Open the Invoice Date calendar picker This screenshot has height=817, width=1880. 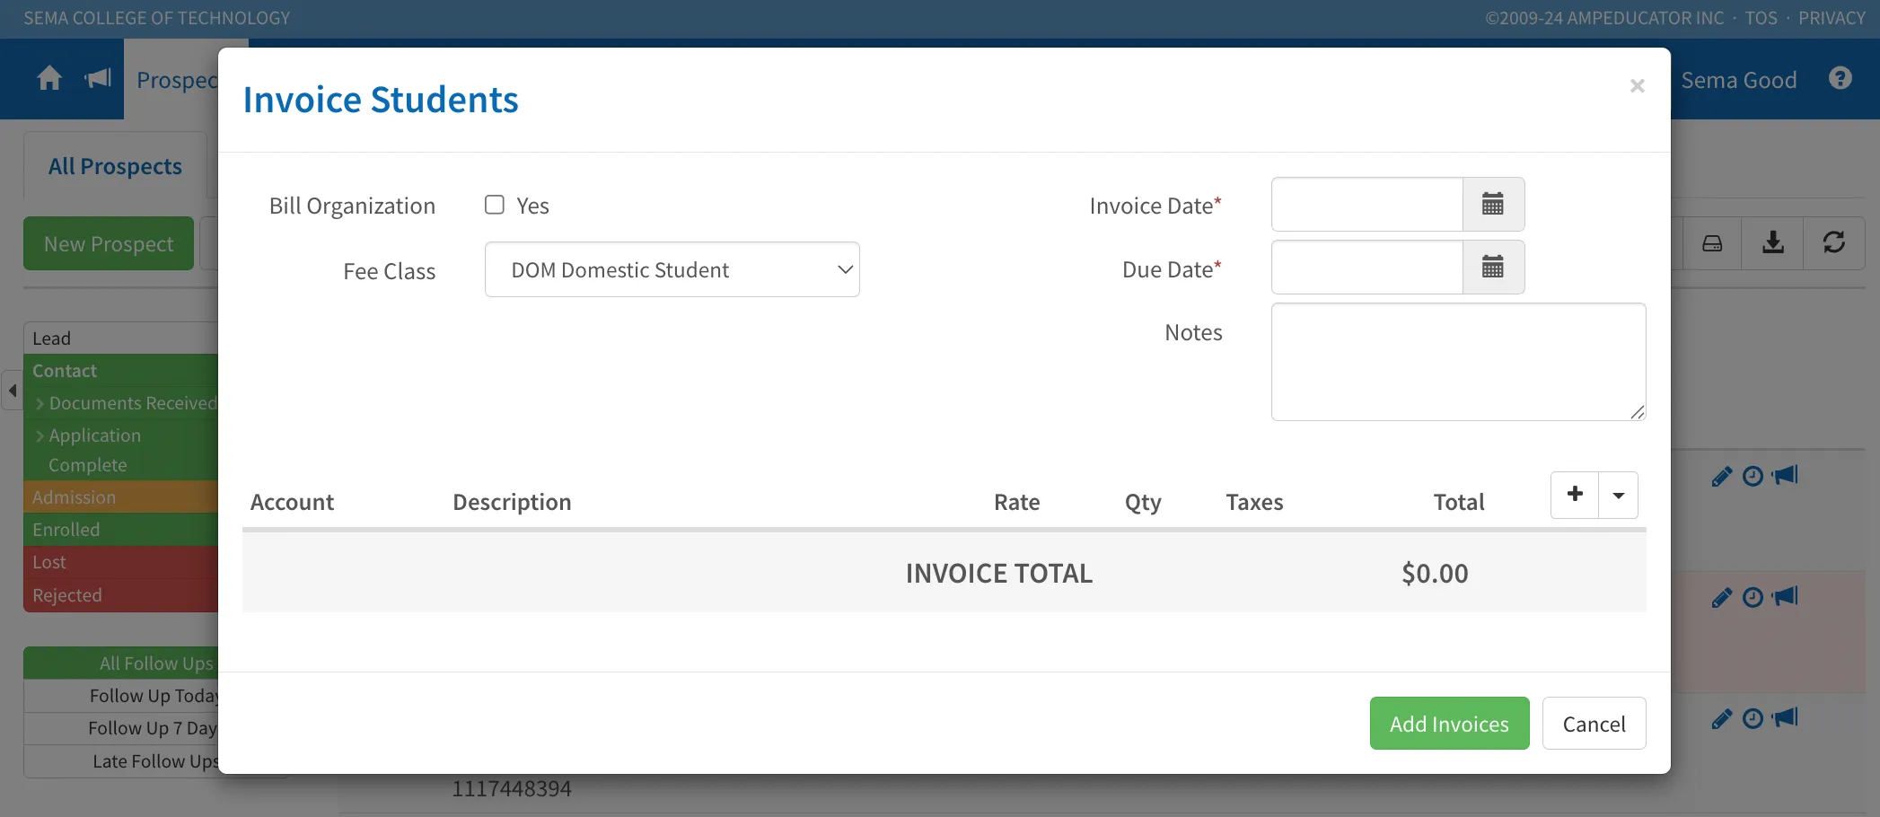coord(1493,205)
